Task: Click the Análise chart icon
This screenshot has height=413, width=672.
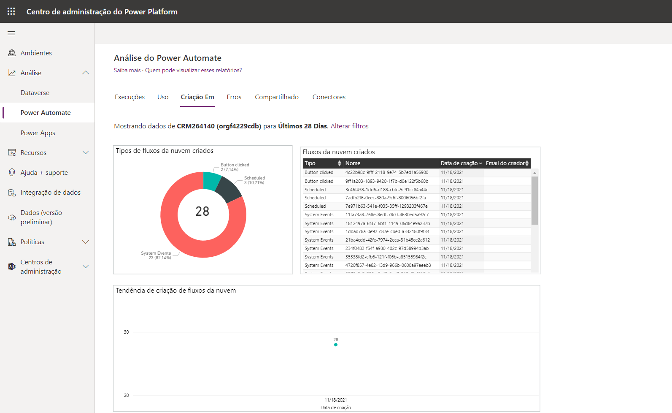Action: (12, 73)
